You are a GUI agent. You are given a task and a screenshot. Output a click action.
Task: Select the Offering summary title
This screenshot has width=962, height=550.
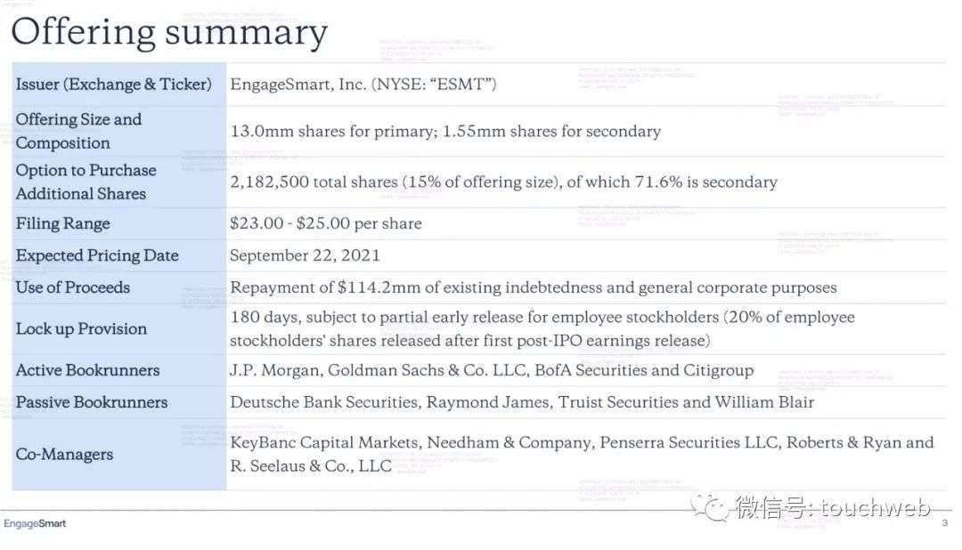coord(169,32)
